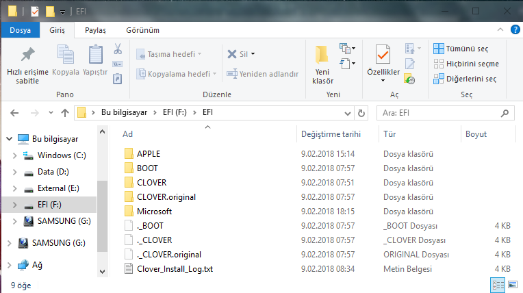Image resolution: width=523 pixels, height=293 pixels.
Task: Click the Özellikler properties icon
Action: 383,54
